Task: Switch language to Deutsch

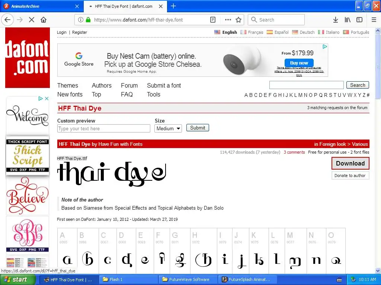Action: tap(303, 32)
